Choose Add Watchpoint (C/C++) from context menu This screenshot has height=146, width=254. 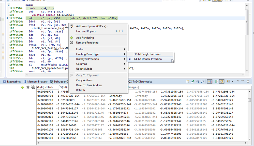(x=98, y=26)
